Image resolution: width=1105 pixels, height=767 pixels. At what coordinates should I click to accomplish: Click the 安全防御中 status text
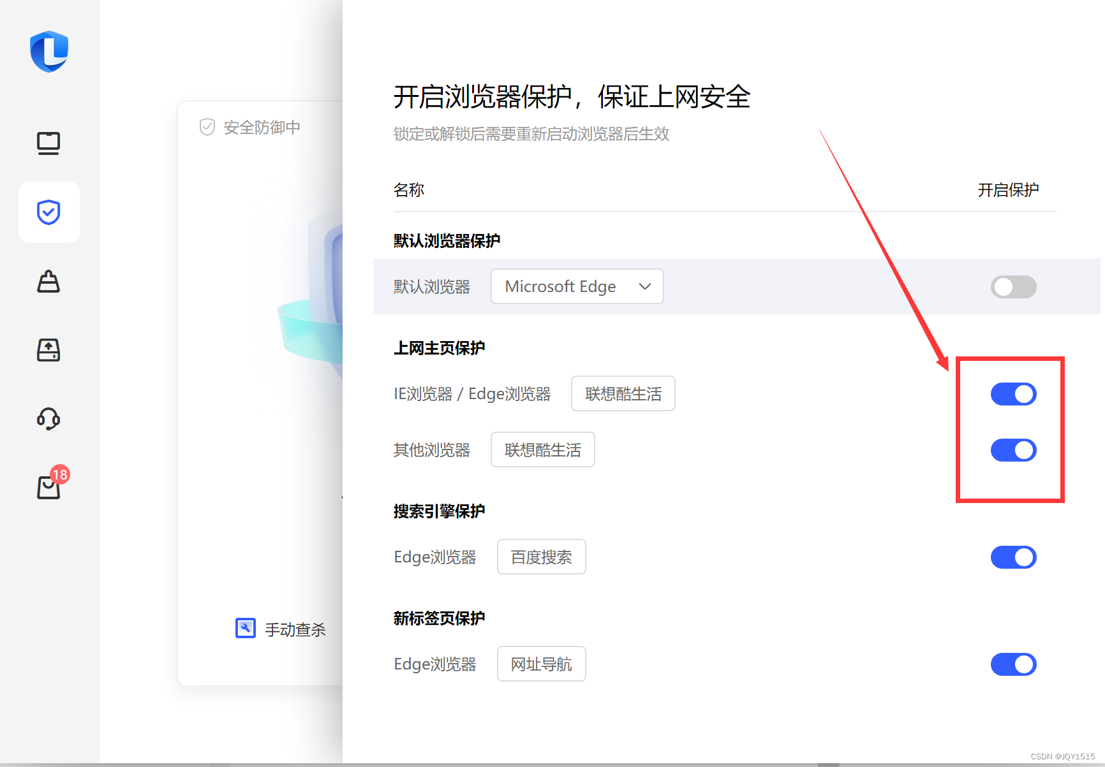click(262, 128)
